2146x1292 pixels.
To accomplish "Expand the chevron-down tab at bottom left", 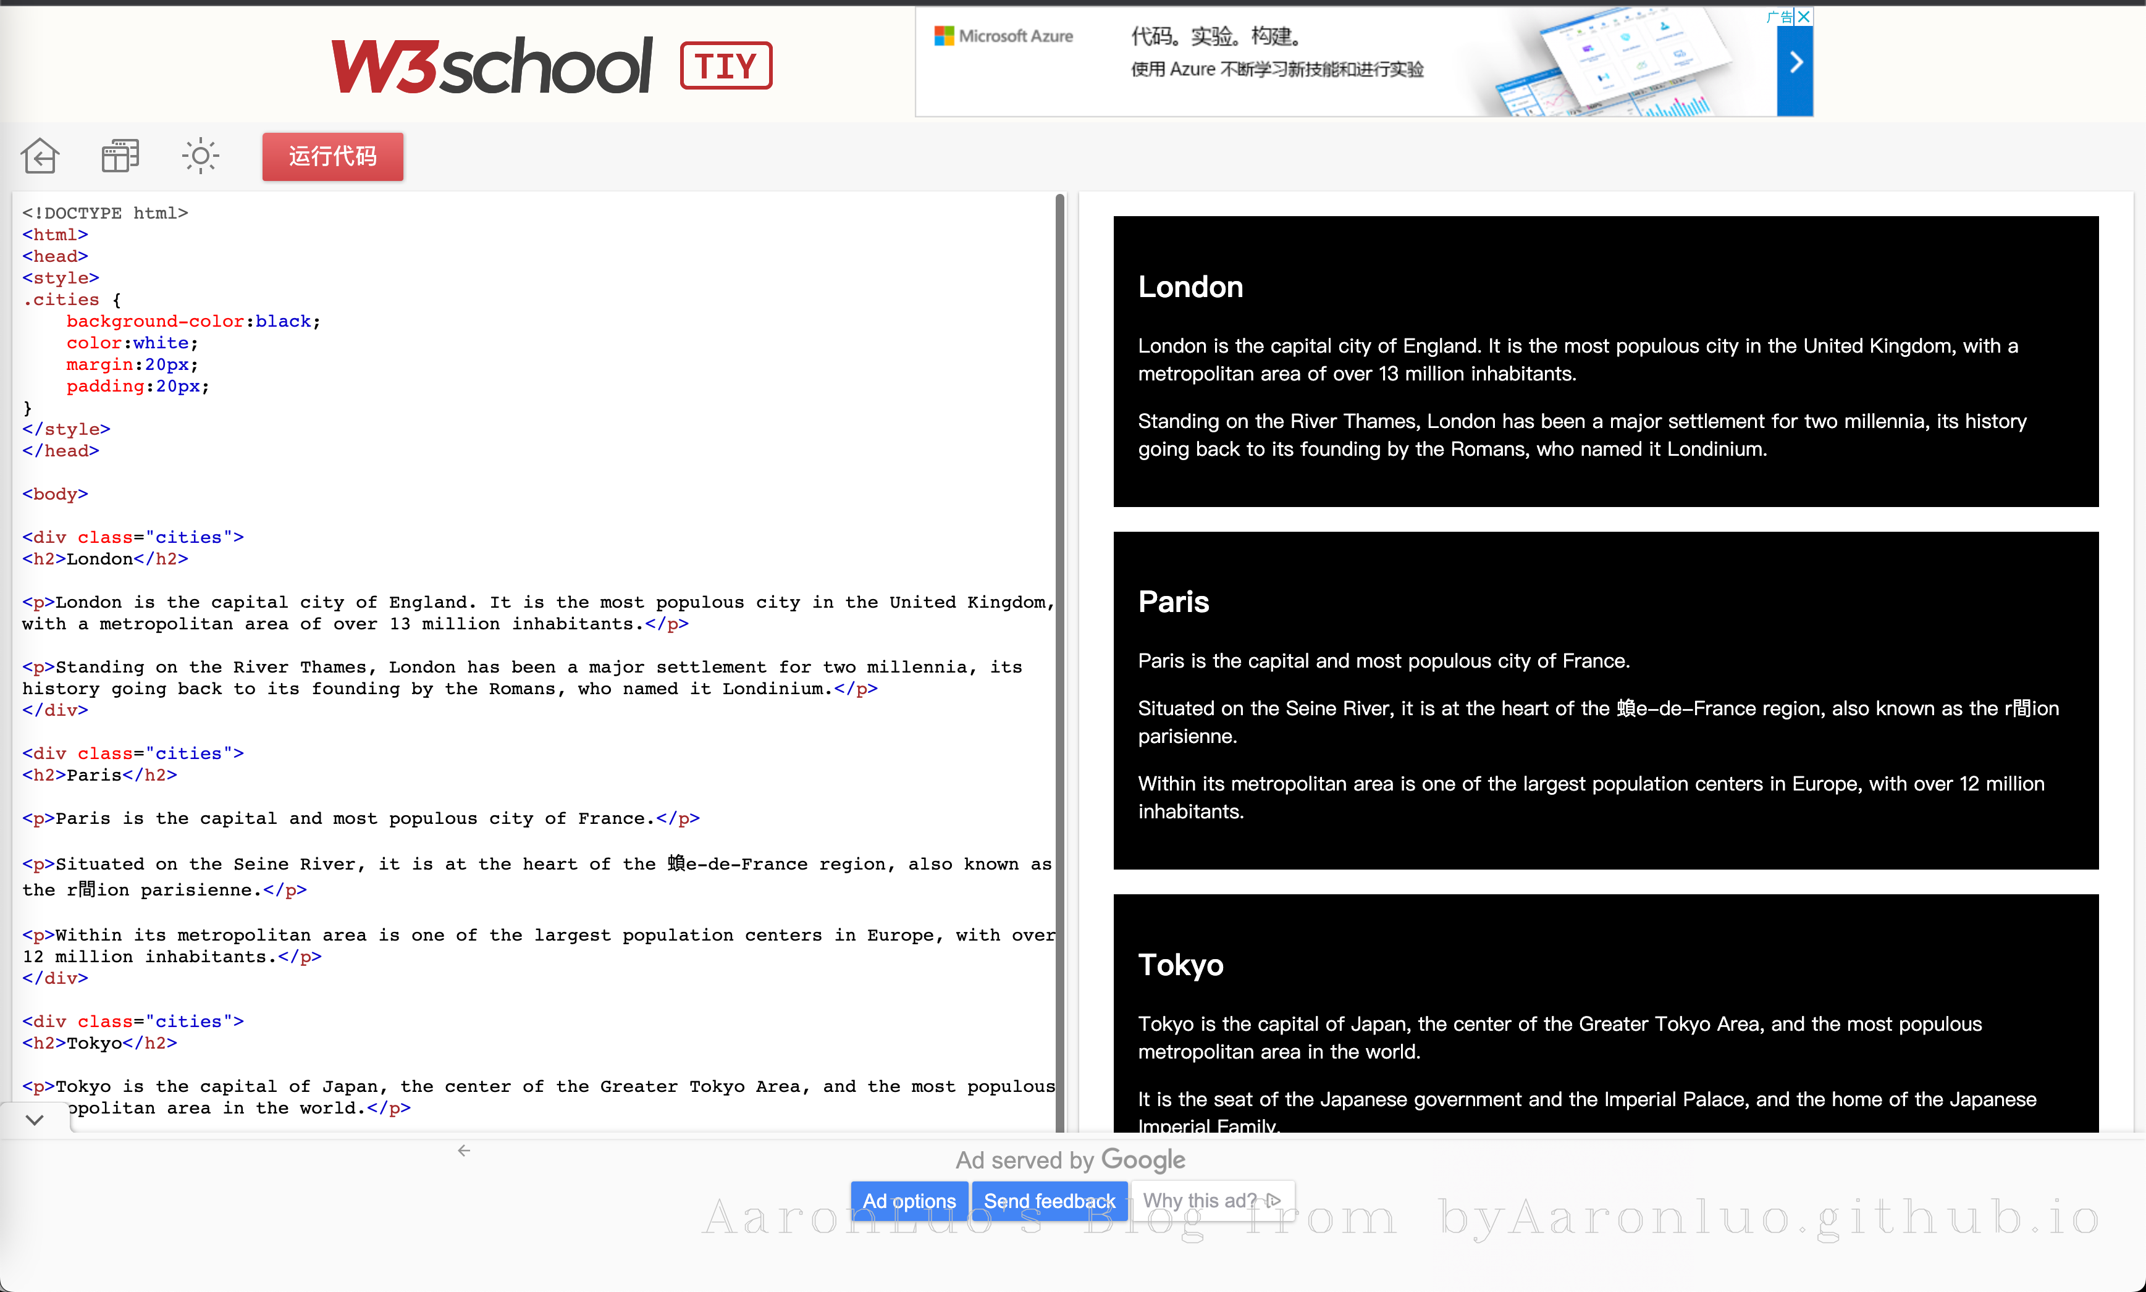I will coord(35,1120).
